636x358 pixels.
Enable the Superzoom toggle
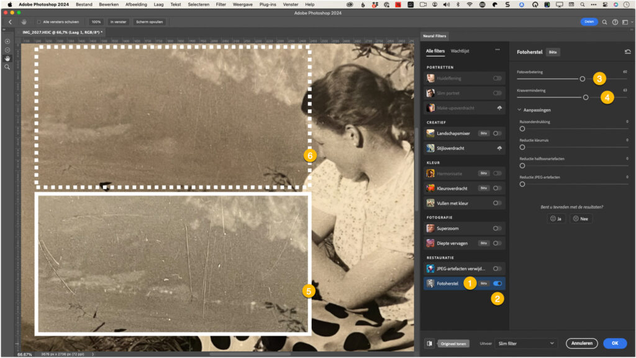(497, 228)
